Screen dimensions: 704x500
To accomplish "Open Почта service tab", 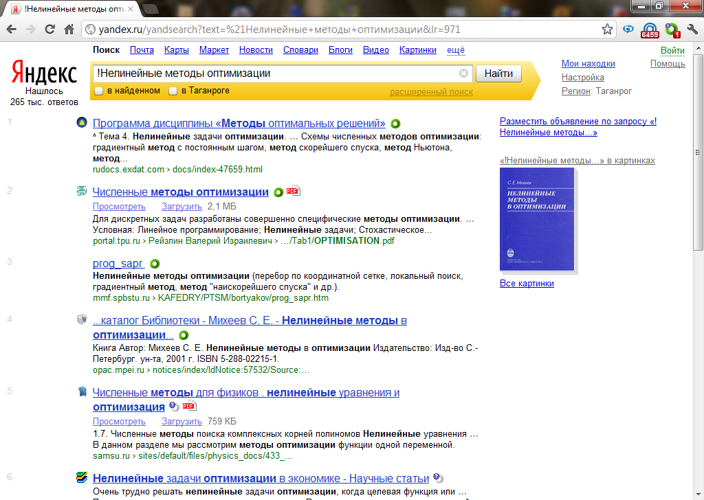I will pos(142,50).
